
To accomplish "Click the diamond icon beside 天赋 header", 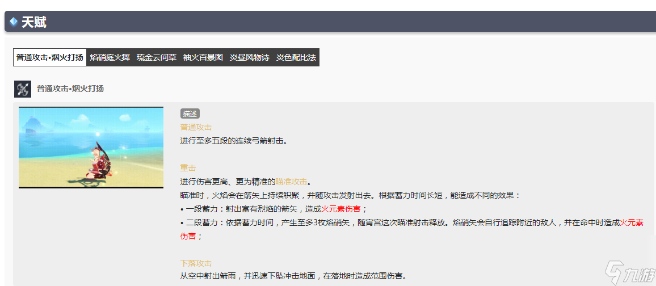I will (14, 22).
